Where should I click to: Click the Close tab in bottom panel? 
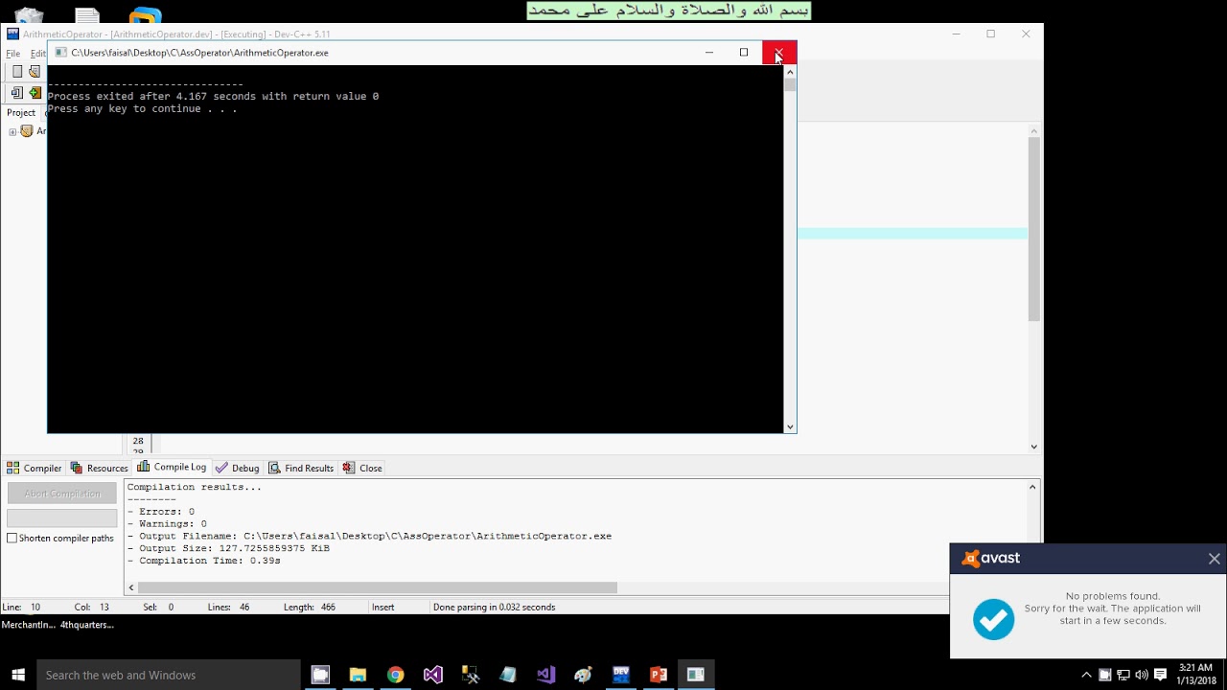(x=363, y=468)
